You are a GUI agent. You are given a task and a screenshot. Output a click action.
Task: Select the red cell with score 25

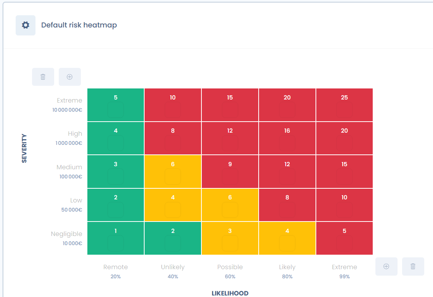[x=344, y=105]
